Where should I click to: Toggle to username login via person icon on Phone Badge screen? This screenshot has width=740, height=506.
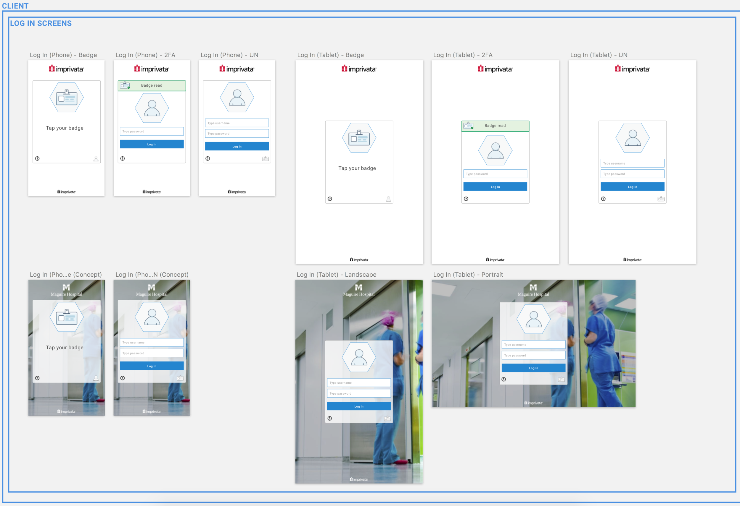(96, 158)
